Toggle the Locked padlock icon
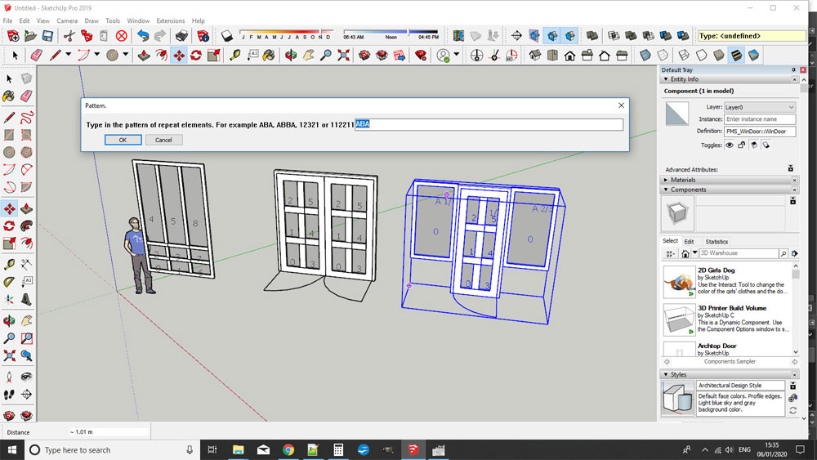This screenshot has height=460, width=817. [742, 145]
